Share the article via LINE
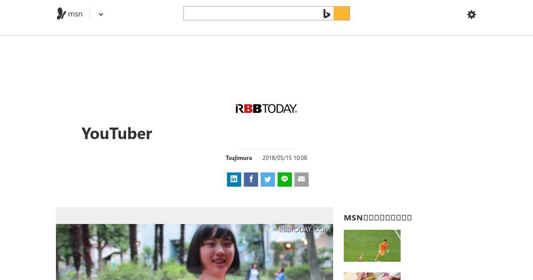533x280 pixels. 285,180
